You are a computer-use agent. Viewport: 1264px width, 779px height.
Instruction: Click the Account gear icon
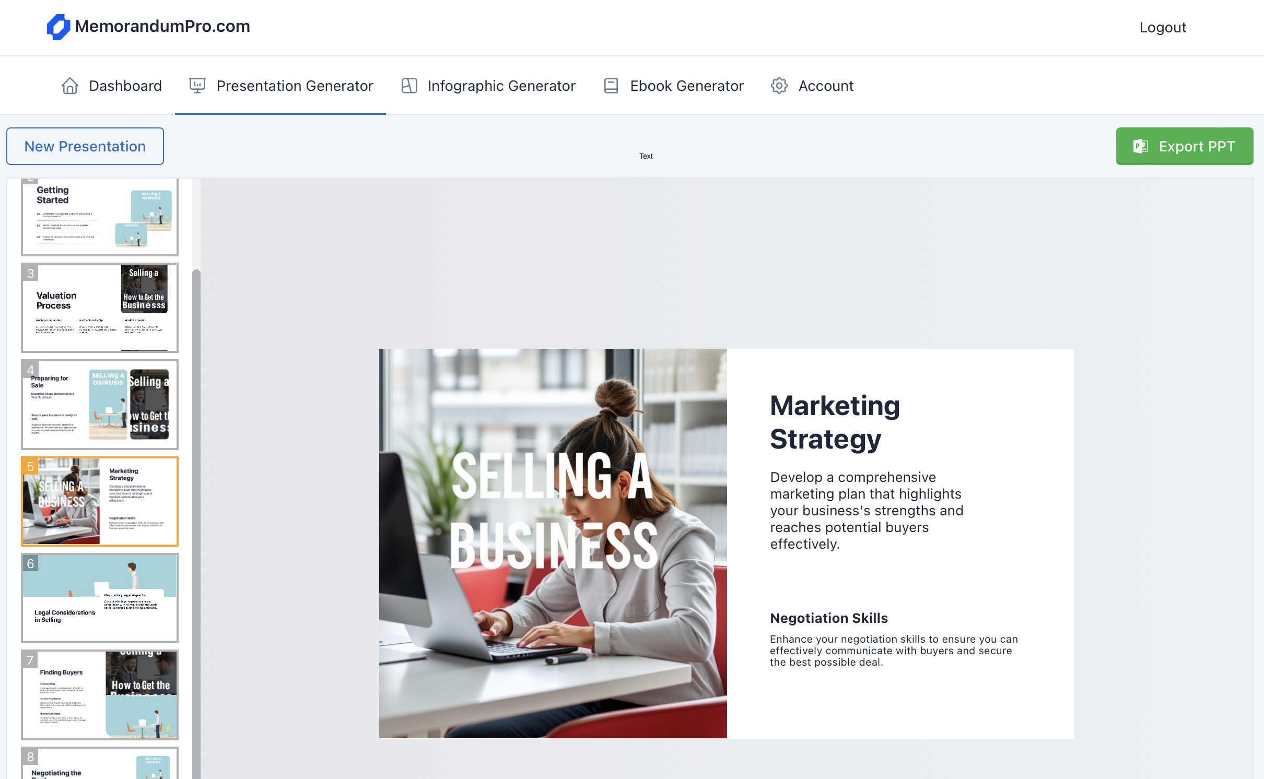779,86
